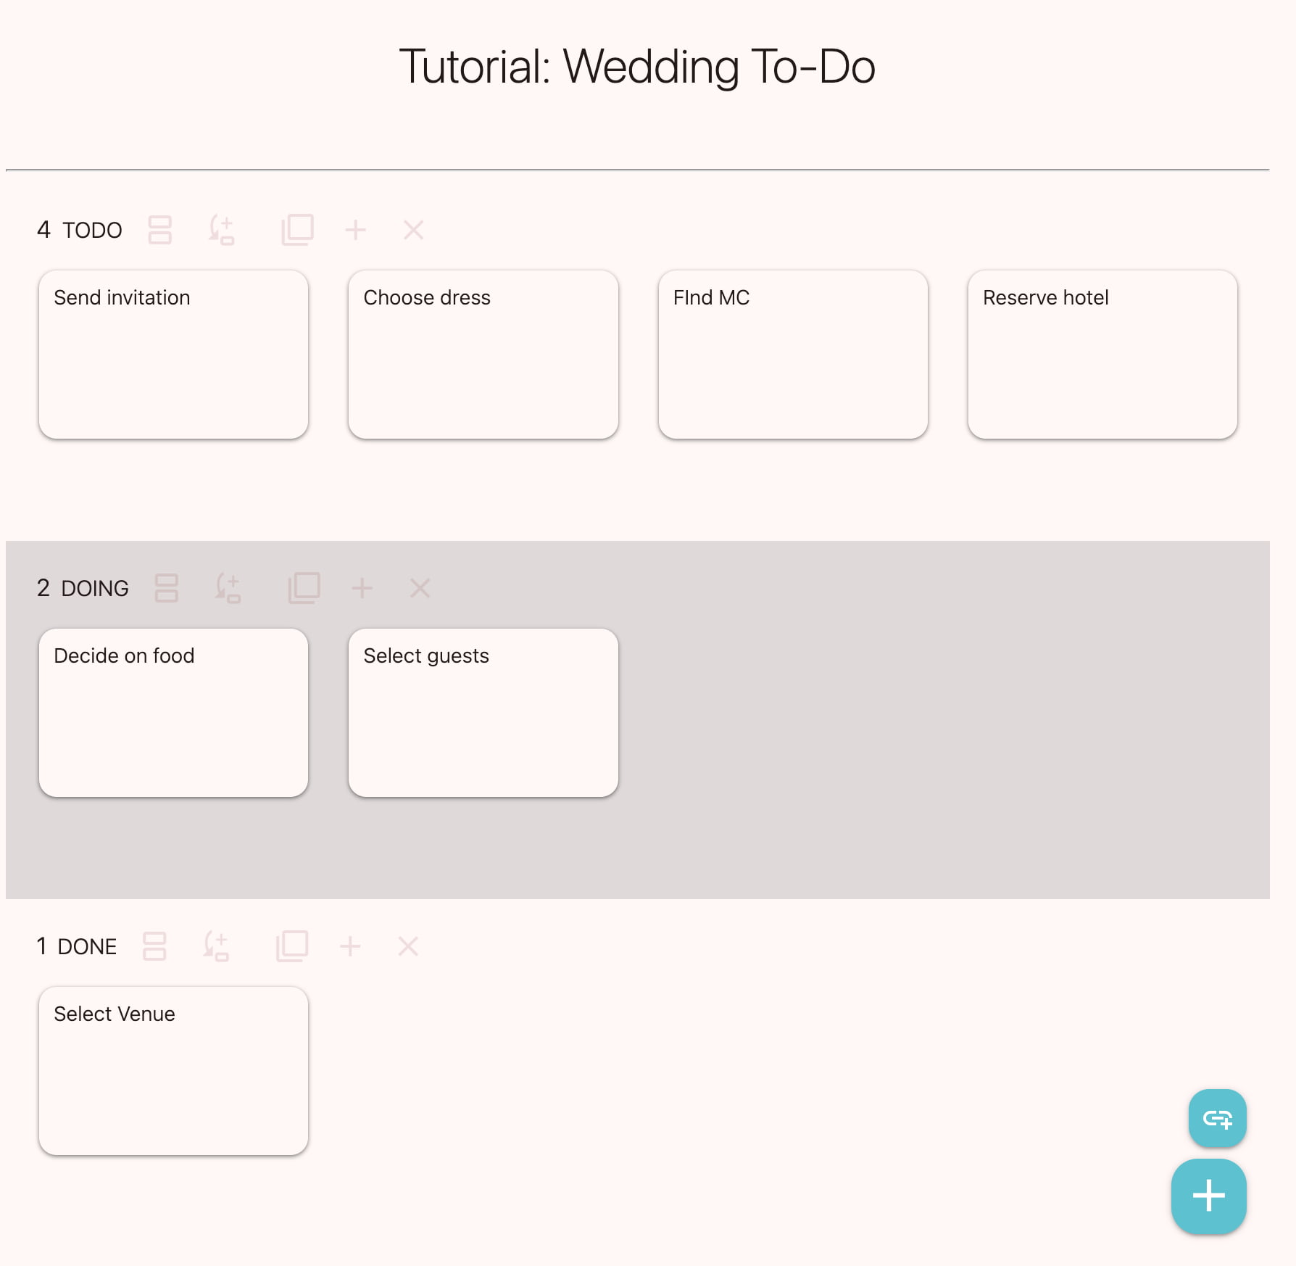Collapse the DONE column
1296x1266 pixels.
click(x=154, y=946)
